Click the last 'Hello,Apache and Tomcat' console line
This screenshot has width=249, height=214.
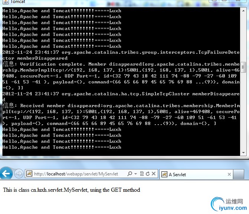tap(62, 147)
